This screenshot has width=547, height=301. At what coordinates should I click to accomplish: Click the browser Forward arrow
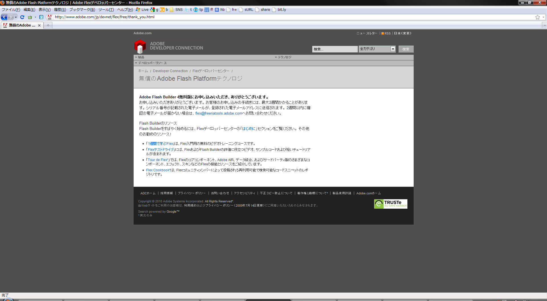pyautogui.click(x=11, y=17)
